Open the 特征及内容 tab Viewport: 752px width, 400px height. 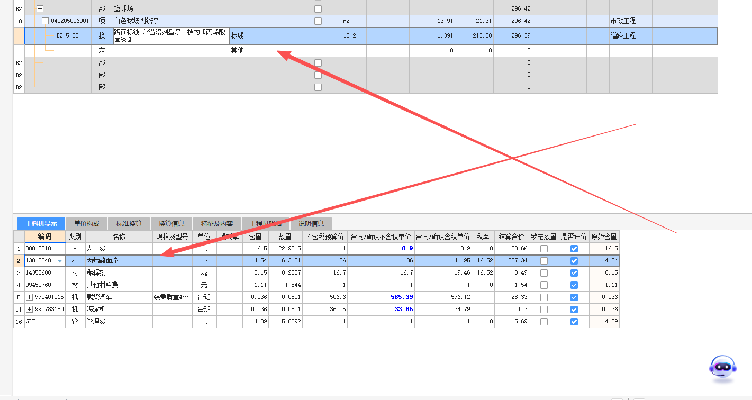(217, 223)
